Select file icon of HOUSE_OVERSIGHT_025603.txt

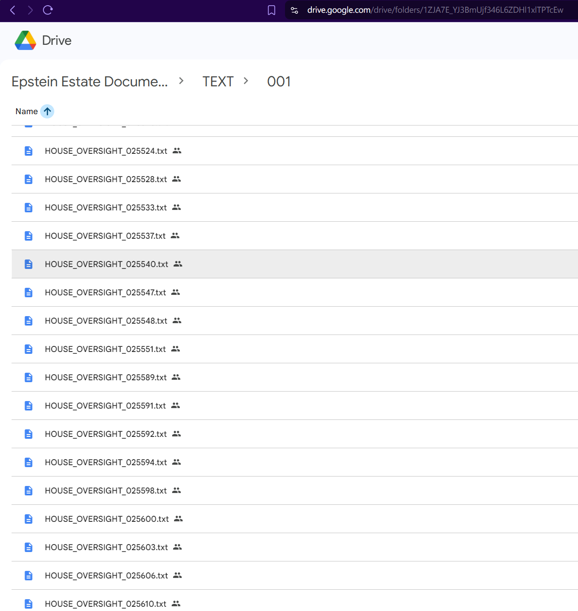pos(29,547)
